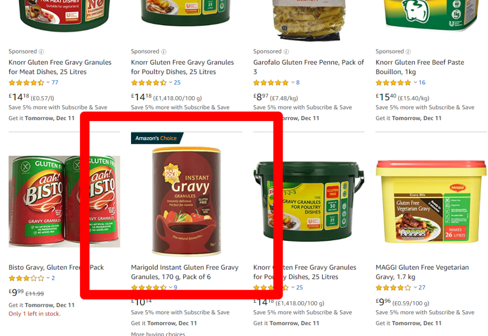Click the Sponsored info icon above Knorr Meat Dishes gravy
The image size is (488, 336).
(41, 51)
